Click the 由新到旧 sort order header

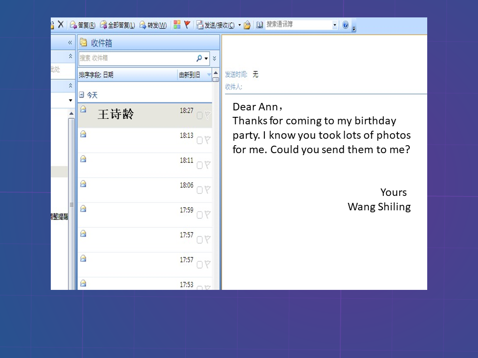click(x=190, y=75)
